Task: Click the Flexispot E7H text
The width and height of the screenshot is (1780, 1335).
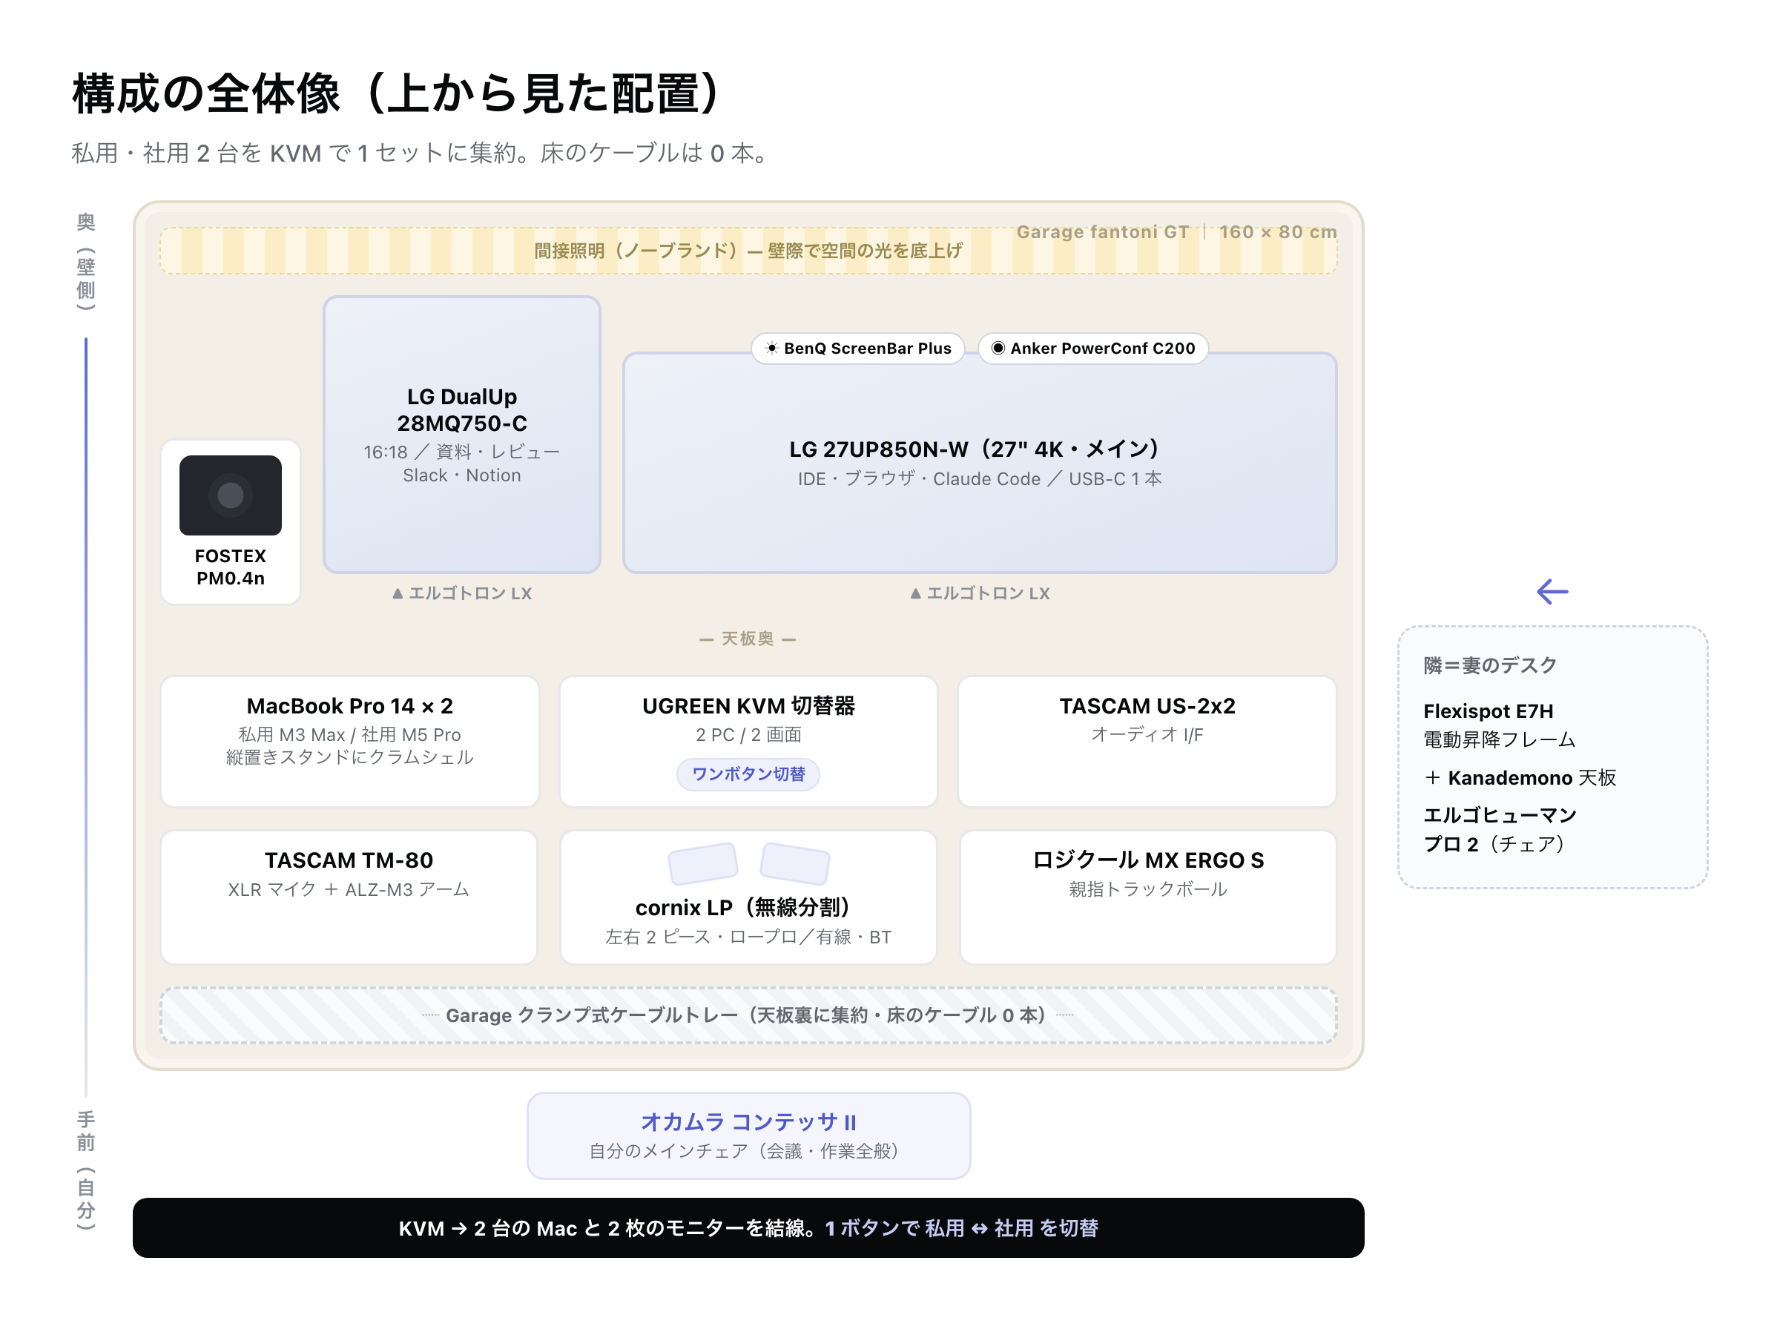Action: 1488,711
